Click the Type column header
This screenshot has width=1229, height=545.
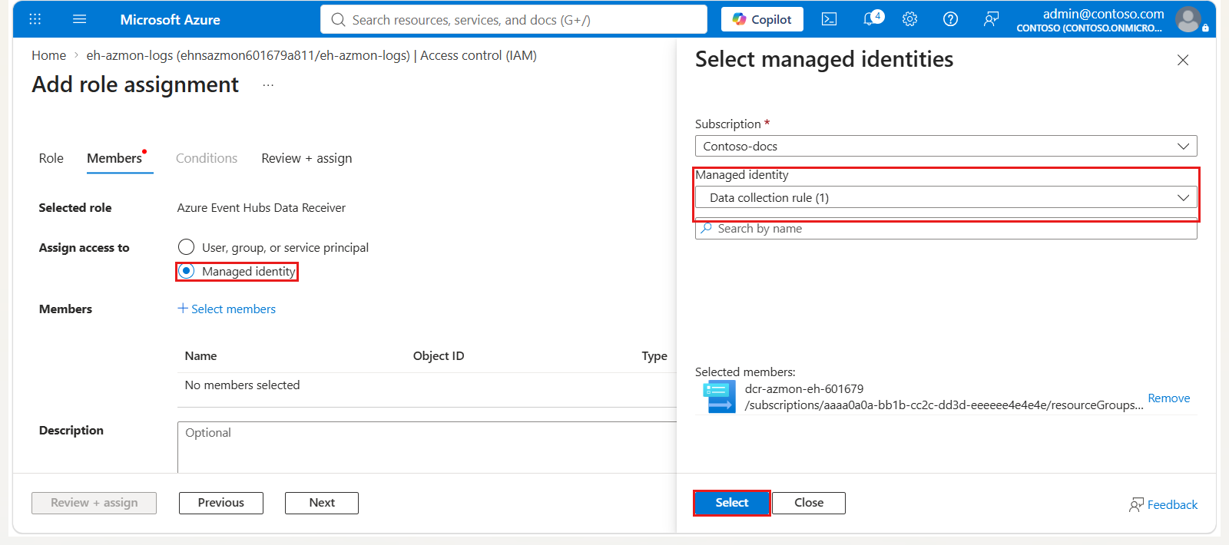point(654,356)
